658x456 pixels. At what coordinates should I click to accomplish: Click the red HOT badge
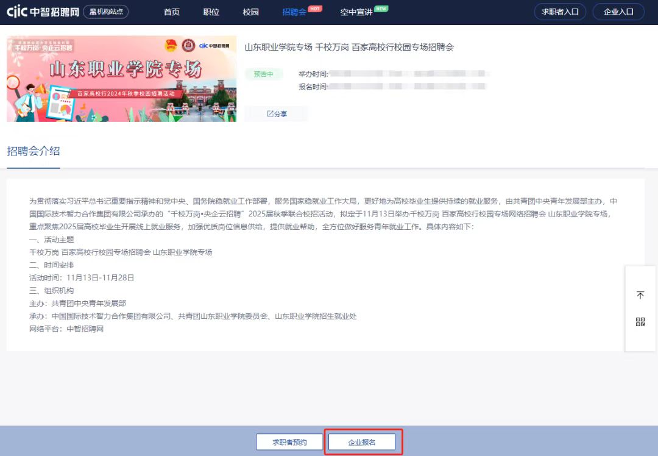(x=315, y=9)
